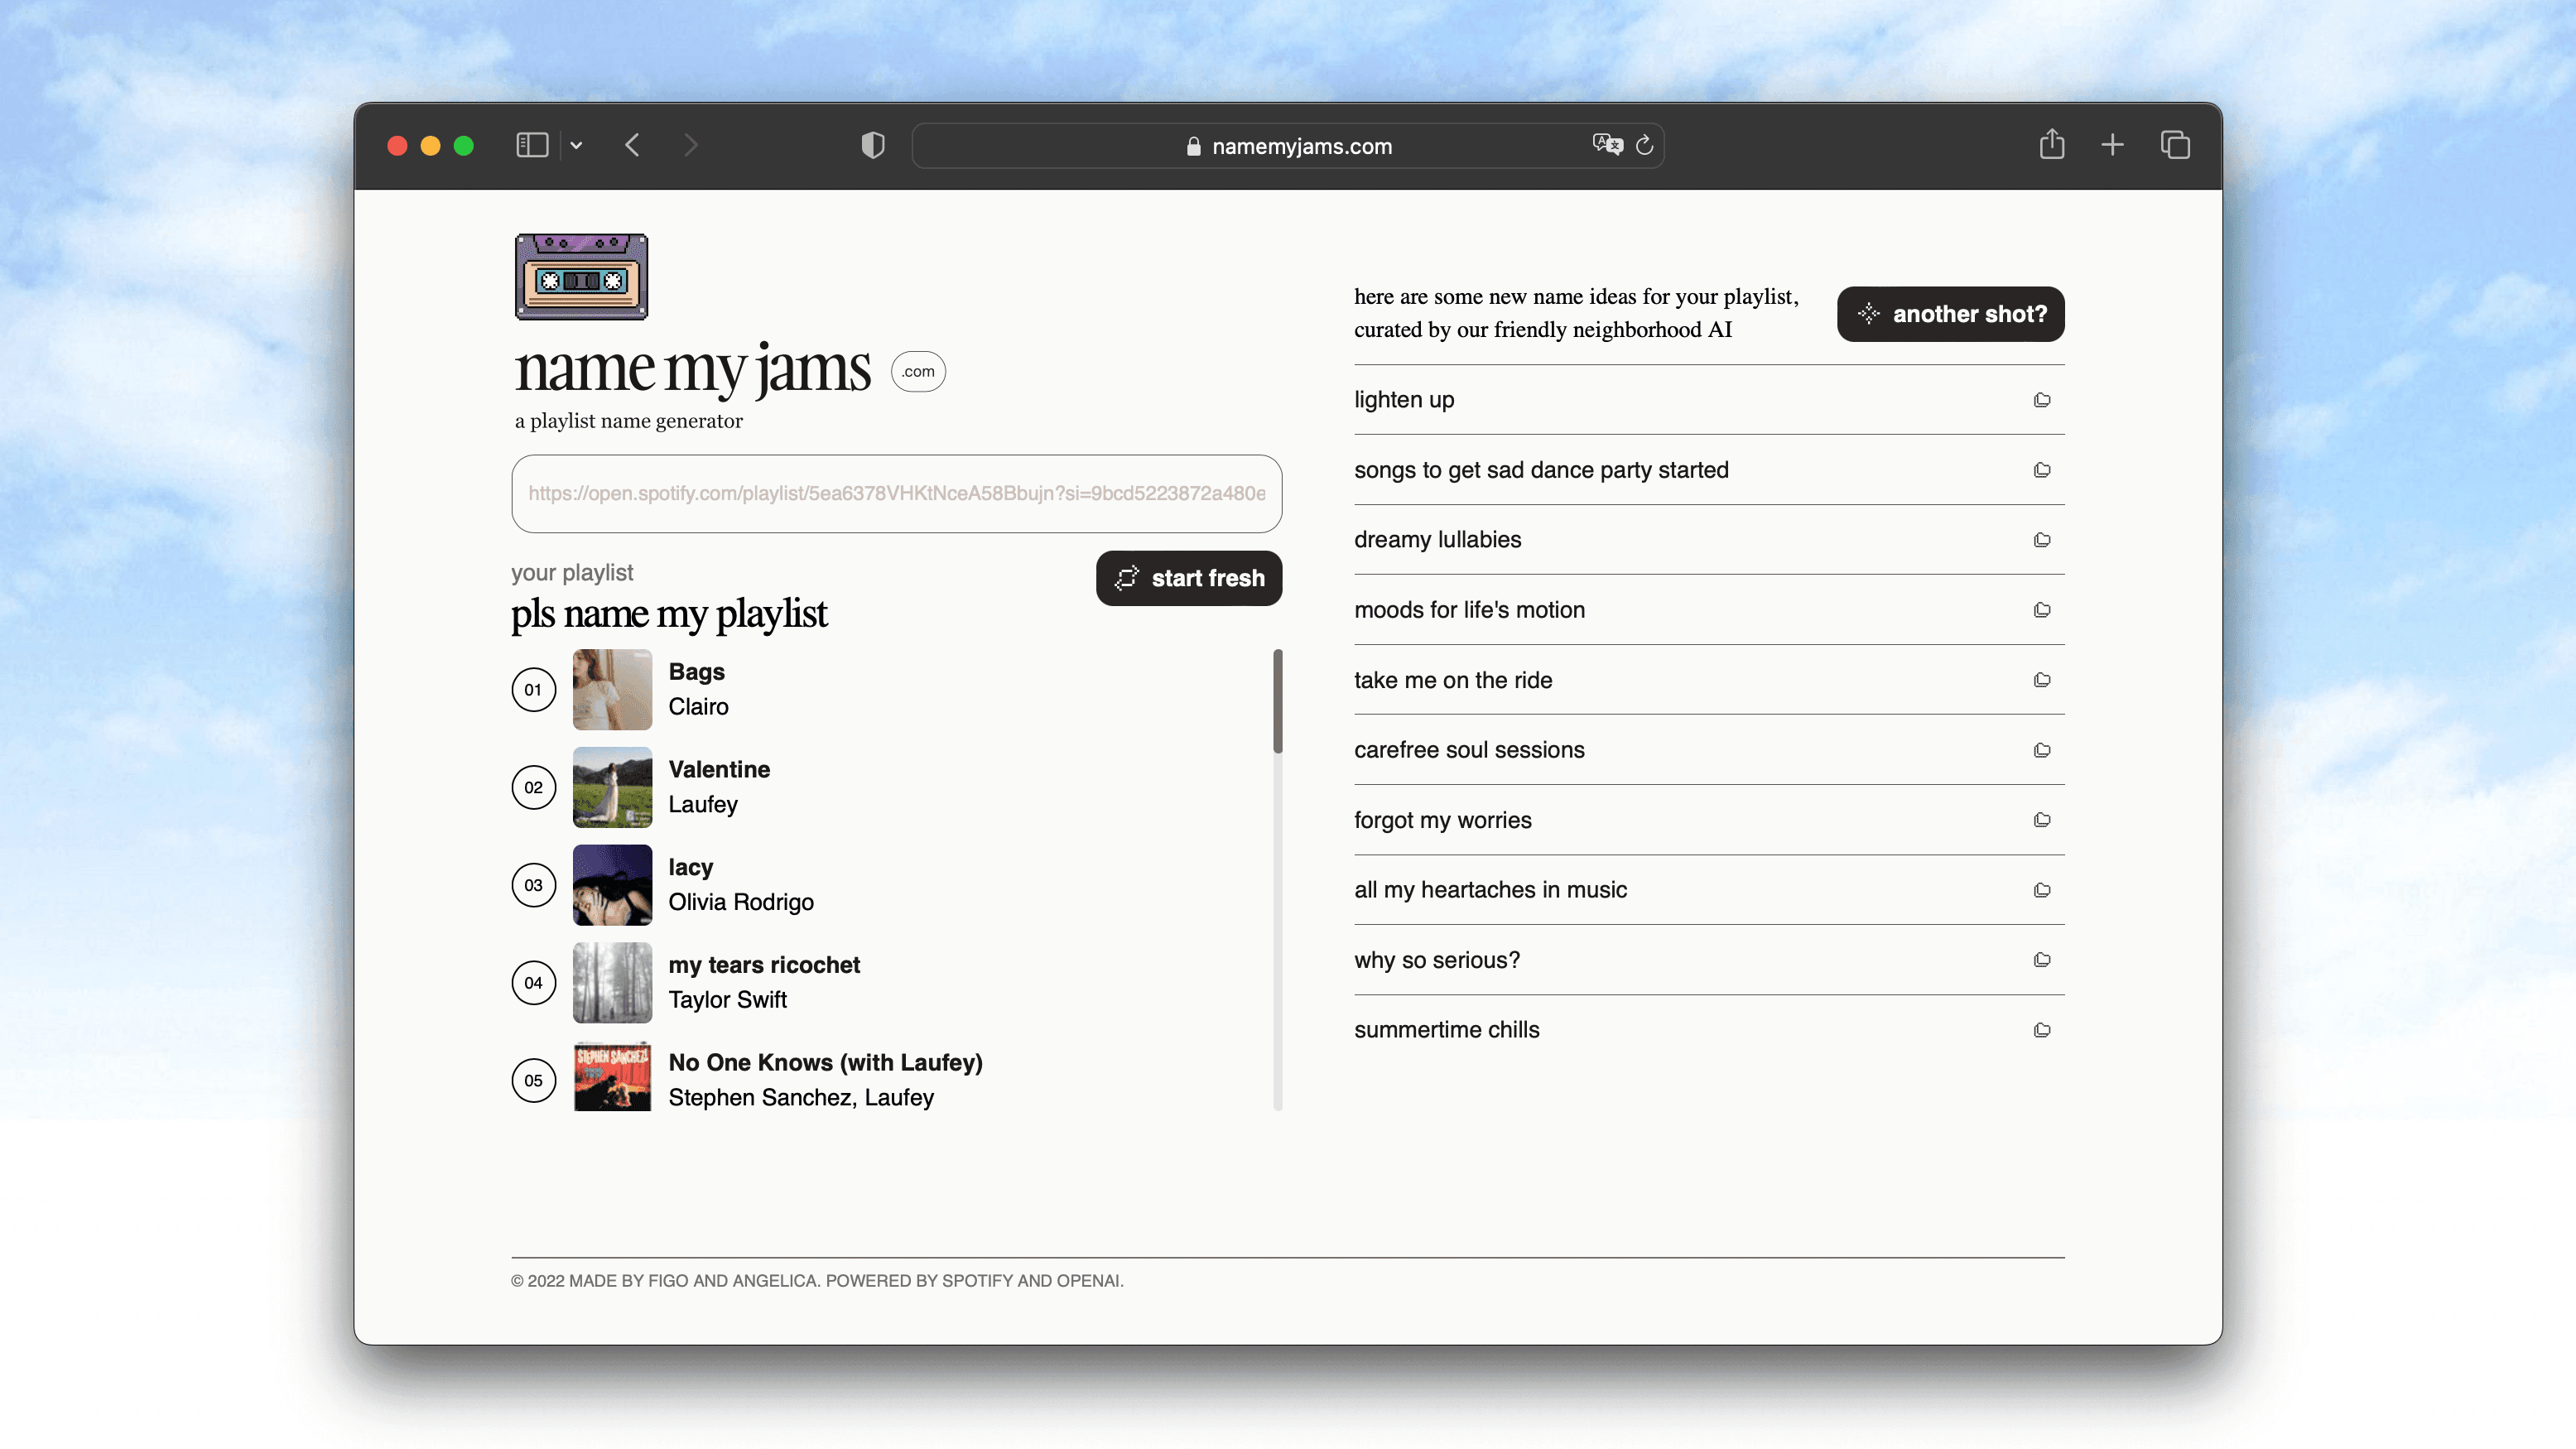Click the 'another shot?' button
This screenshot has width=2576, height=1449.
pos(1950,315)
